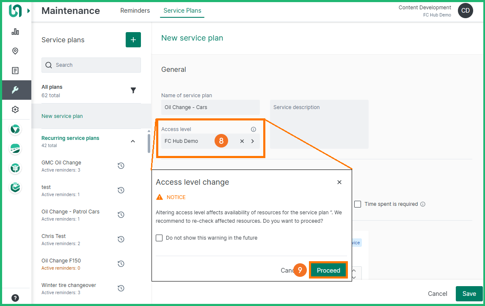Open the settings gear icon in sidebar
The height and width of the screenshot is (306, 485).
(15, 109)
